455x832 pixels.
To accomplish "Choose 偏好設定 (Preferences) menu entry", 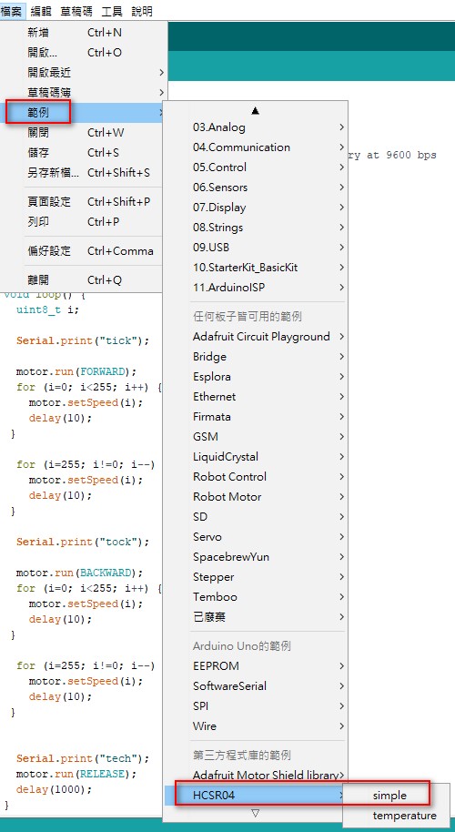I will click(84, 251).
